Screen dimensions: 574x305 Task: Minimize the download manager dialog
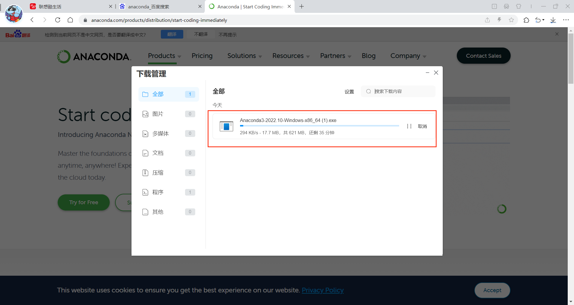coord(428,73)
